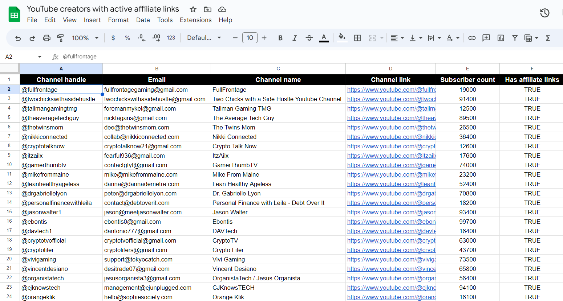Expand vertical align options

pyautogui.click(x=421, y=38)
